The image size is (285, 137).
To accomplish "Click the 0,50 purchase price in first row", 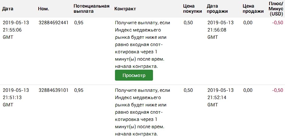I will tap(188, 23).
